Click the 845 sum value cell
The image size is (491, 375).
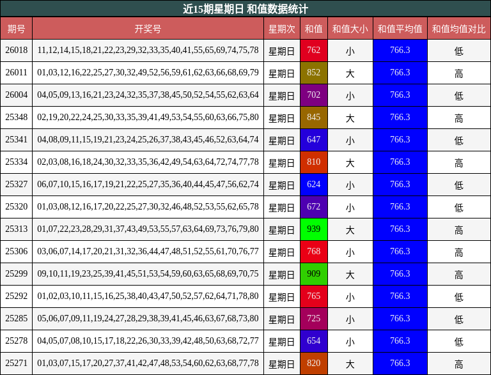tap(314, 118)
